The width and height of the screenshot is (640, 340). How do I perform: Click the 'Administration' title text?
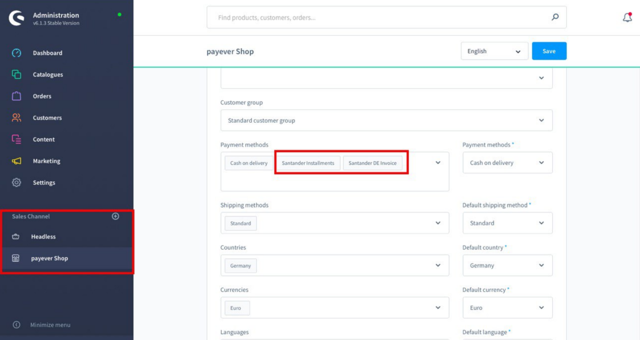click(56, 15)
